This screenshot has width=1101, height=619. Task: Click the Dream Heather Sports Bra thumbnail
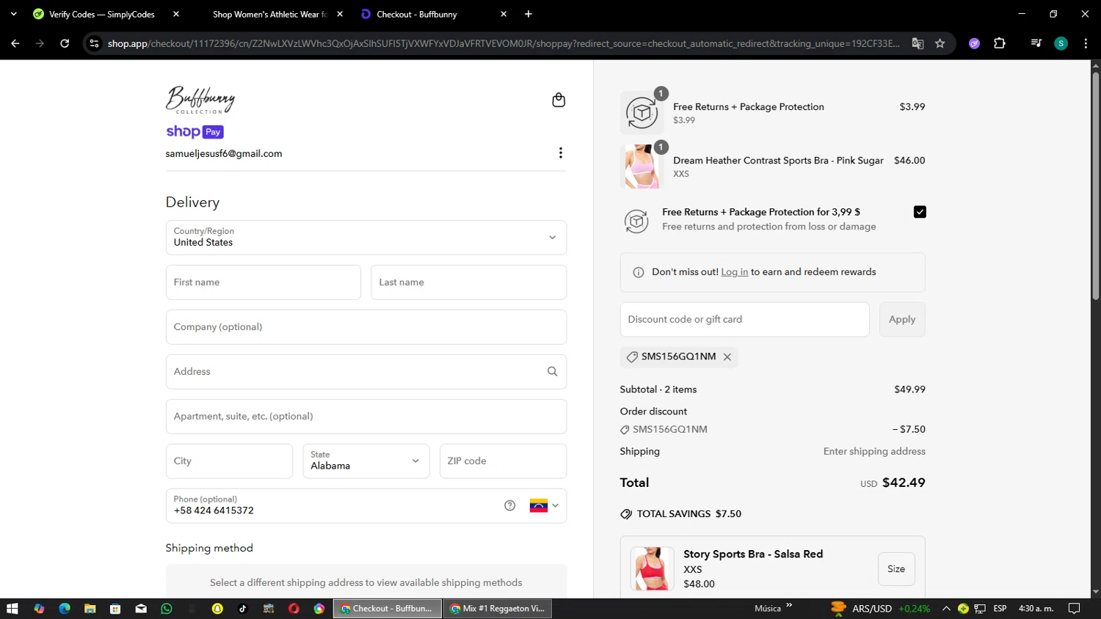coord(642,166)
